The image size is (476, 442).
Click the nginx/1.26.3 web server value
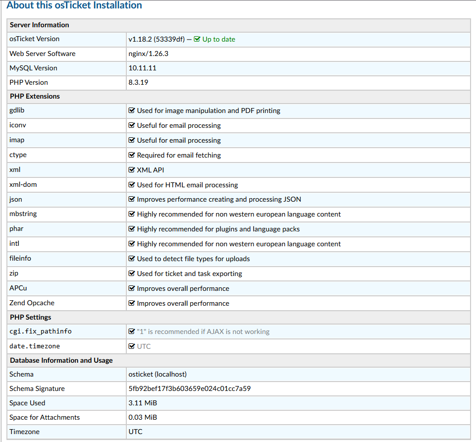tap(151, 54)
